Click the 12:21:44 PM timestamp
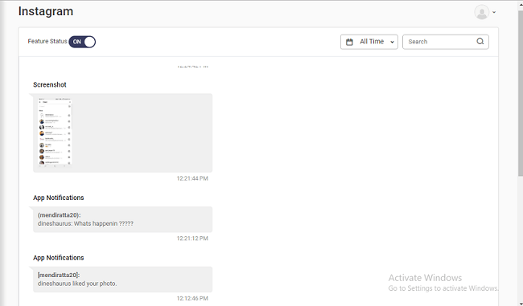The width and height of the screenshot is (523, 306). click(x=192, y=178)
